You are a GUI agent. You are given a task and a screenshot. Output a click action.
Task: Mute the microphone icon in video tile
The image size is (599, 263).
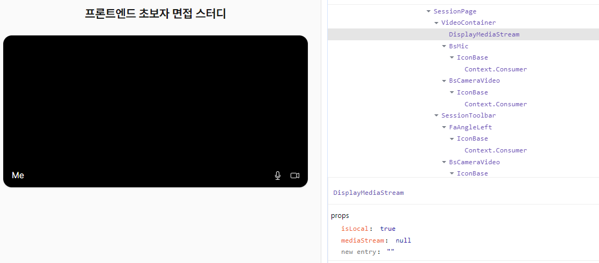[x=278, y=176]
